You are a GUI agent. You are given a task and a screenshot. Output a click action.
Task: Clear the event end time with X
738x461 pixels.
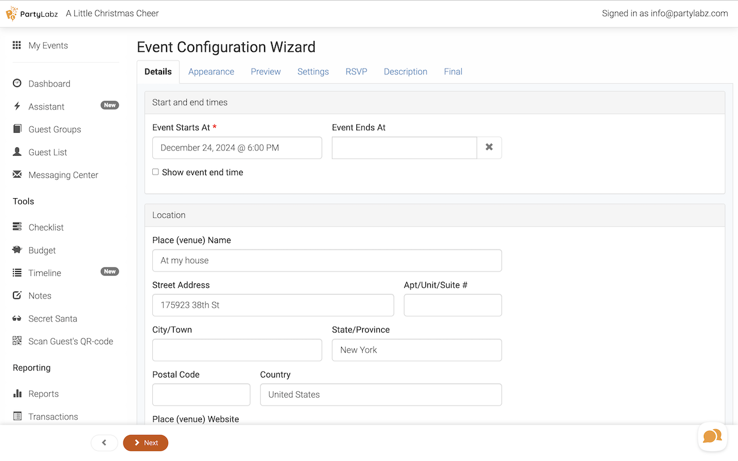(489, 148)
